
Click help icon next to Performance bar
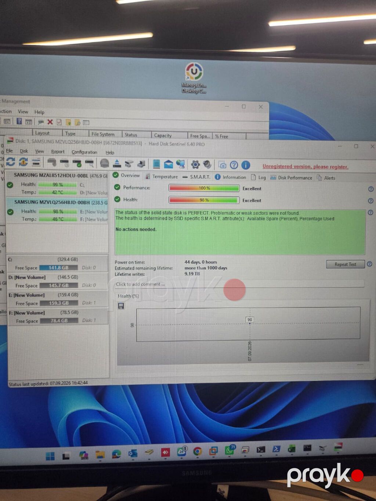point(371,189)
